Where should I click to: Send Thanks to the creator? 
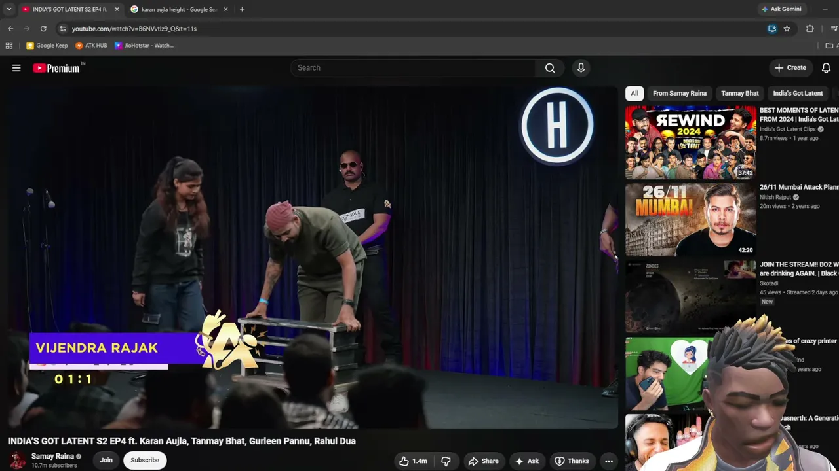[x=572, y=461]
